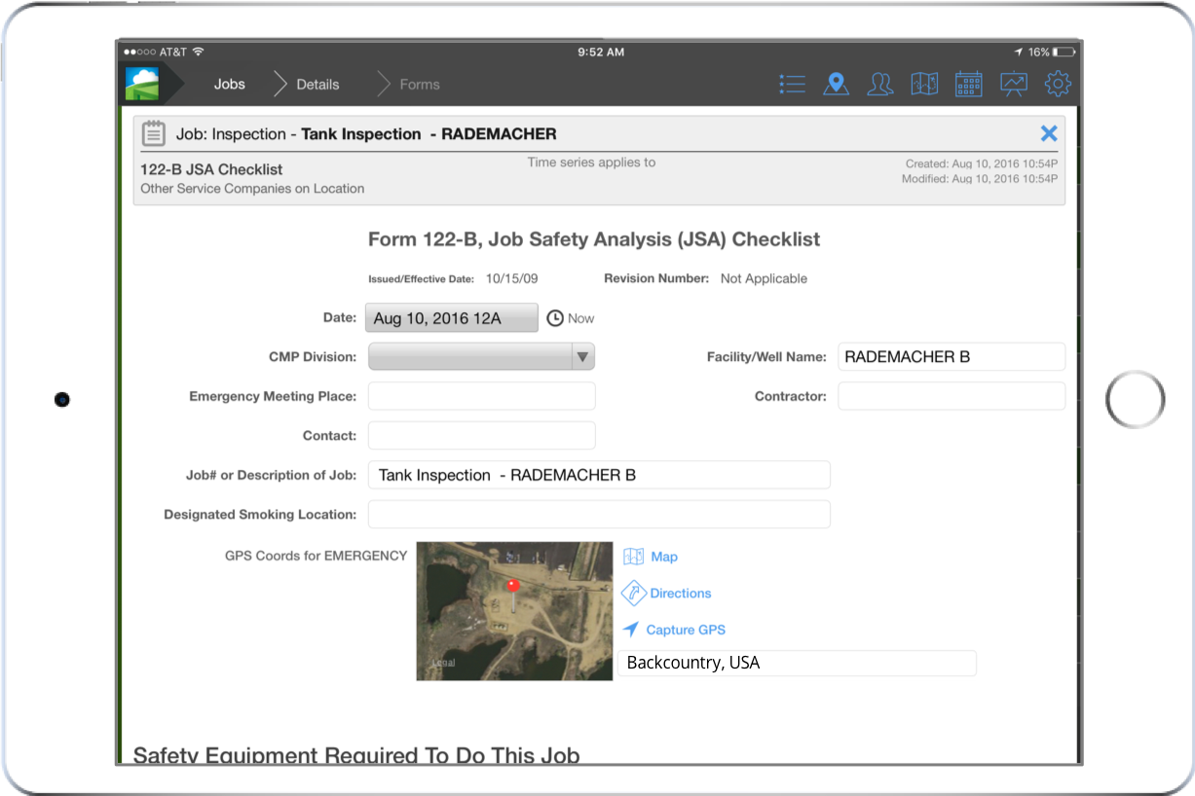This screenshot has width=1195, height=796.
Task: Tap the map pin location icon
Action: [x=836, y=85]
